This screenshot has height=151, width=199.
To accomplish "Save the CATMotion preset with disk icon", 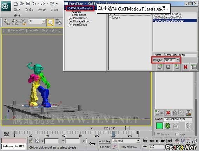I will click(x=168, y=67).
